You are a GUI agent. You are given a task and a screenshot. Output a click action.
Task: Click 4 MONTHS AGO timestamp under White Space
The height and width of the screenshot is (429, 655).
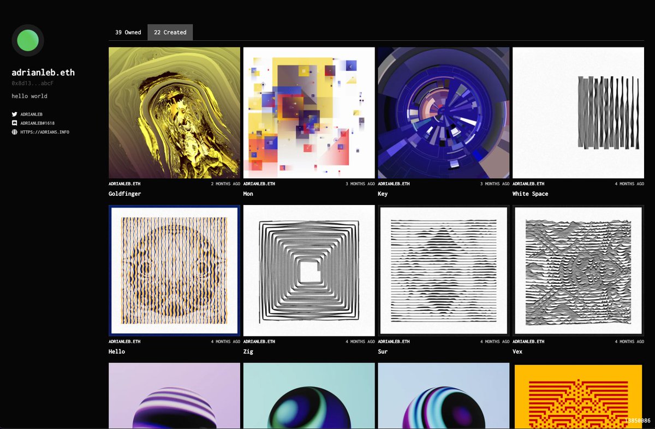(x=629, y=184)
